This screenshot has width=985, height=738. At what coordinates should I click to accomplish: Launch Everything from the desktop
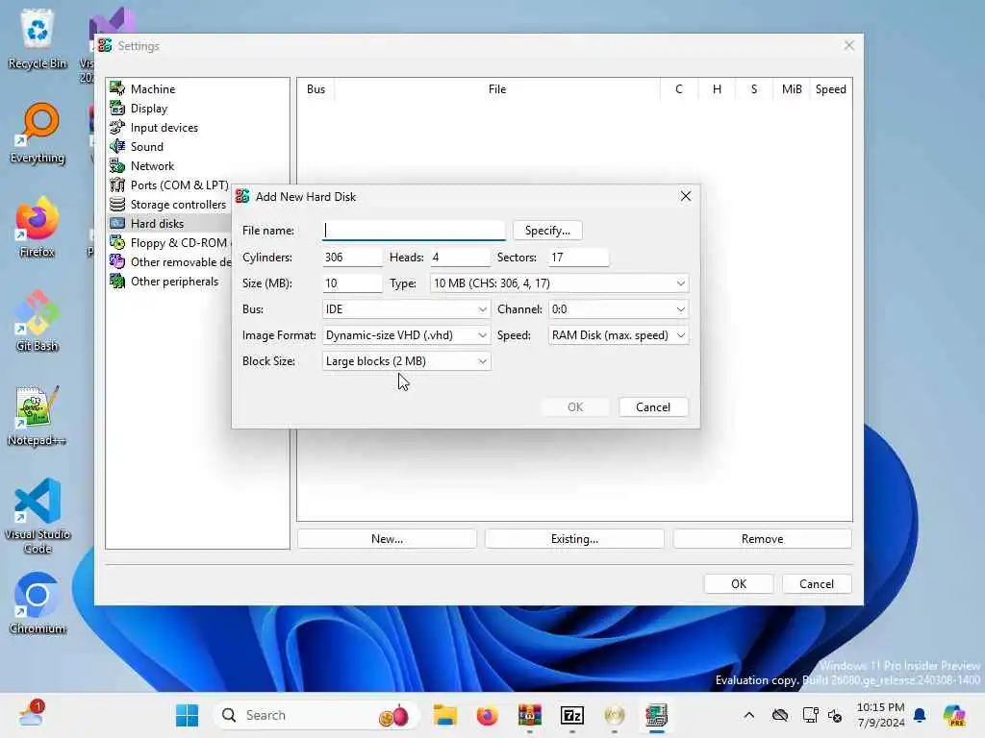pyautogui.click(x=38, y=133)
